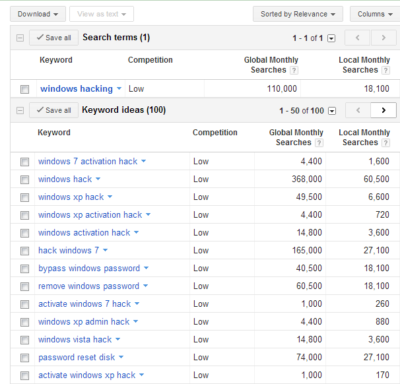The width and height of the screenshot is (400, 384).
Task: Expand arrow menu next to windows hack
Action: pyautogui.click(x=98, y=179)
